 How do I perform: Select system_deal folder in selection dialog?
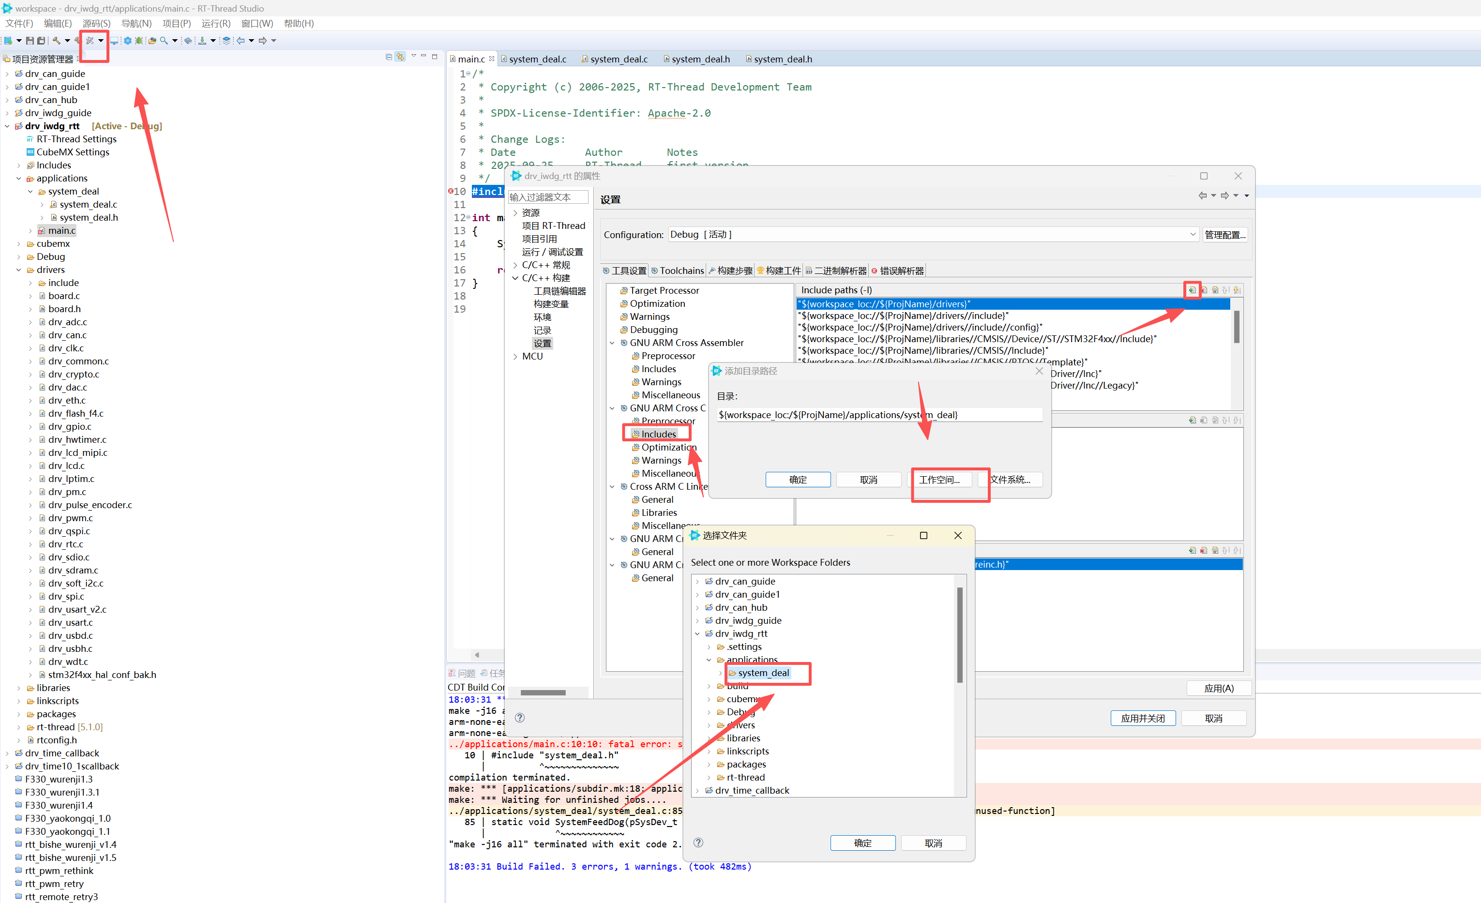tap(763, 673)
